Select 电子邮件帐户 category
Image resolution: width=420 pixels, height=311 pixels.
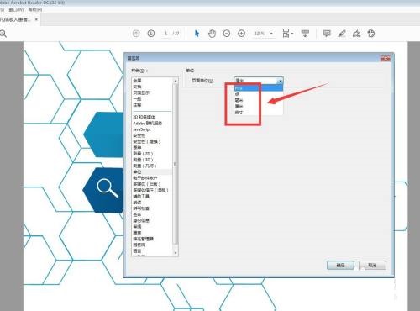coord(145,178)
